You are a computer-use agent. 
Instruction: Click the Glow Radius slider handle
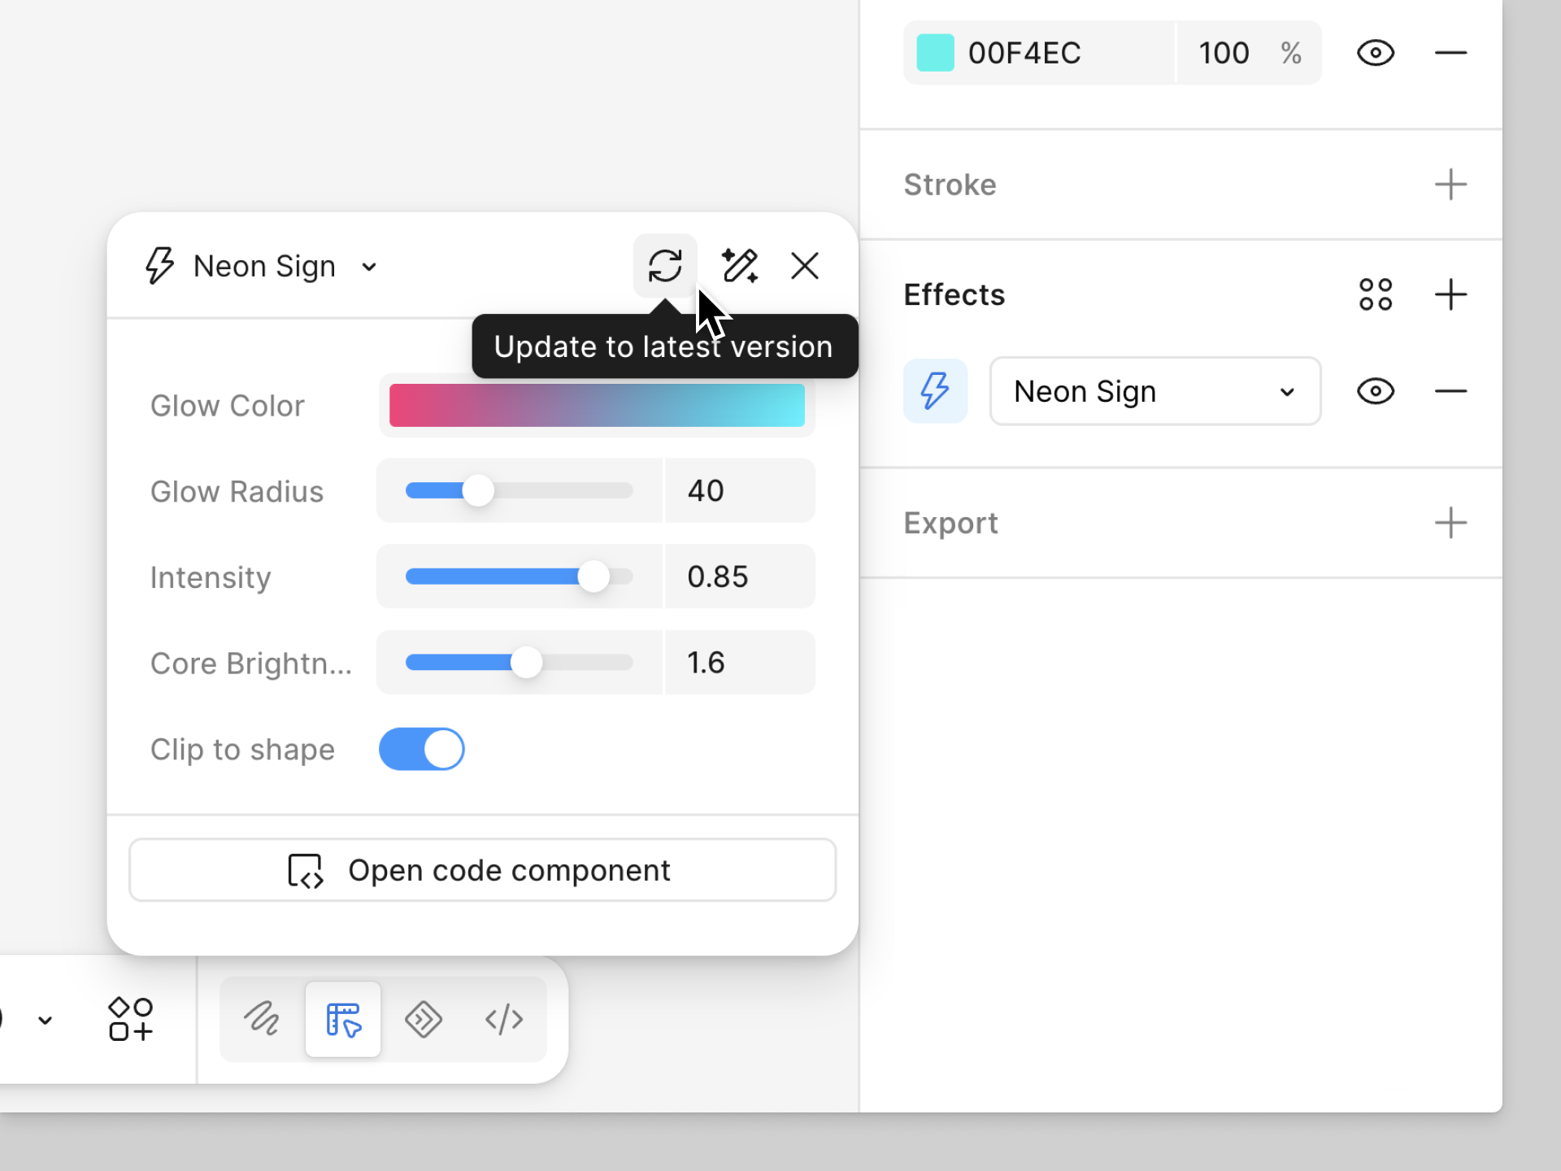[478, 490]
